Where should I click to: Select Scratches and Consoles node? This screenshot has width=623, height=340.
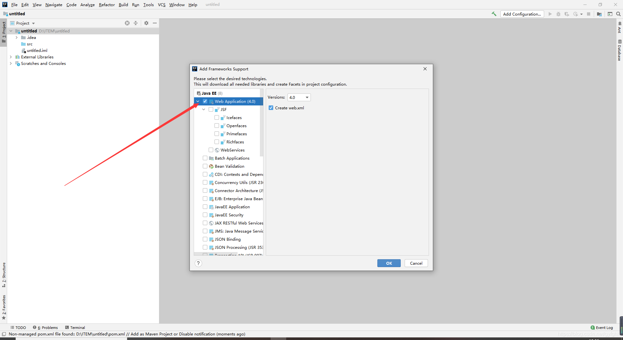(43, 64)
